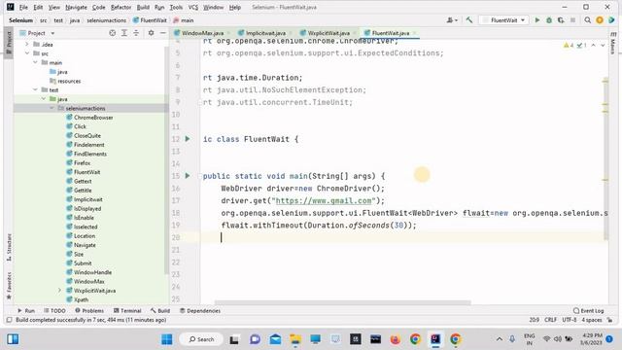Screen dimensions: 622x350
Task: Click the Stop process icon
Action: (x=572, y=19)
